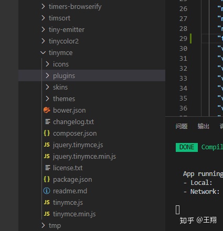Click the 'App running' terminal line

click(x=203, y=174)
